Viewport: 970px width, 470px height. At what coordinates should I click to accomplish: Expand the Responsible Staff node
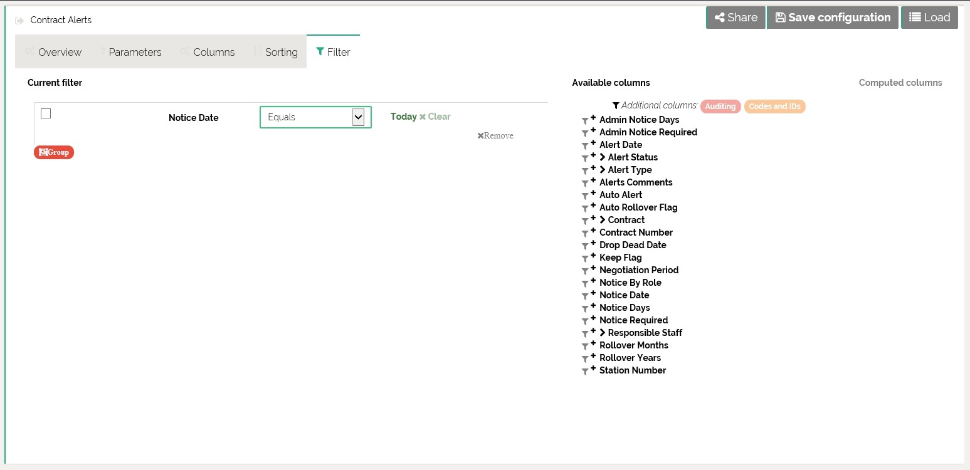coord(603,333)
